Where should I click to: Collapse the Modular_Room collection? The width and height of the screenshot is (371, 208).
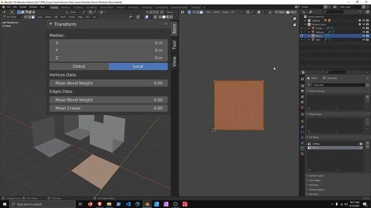point(305,24)
